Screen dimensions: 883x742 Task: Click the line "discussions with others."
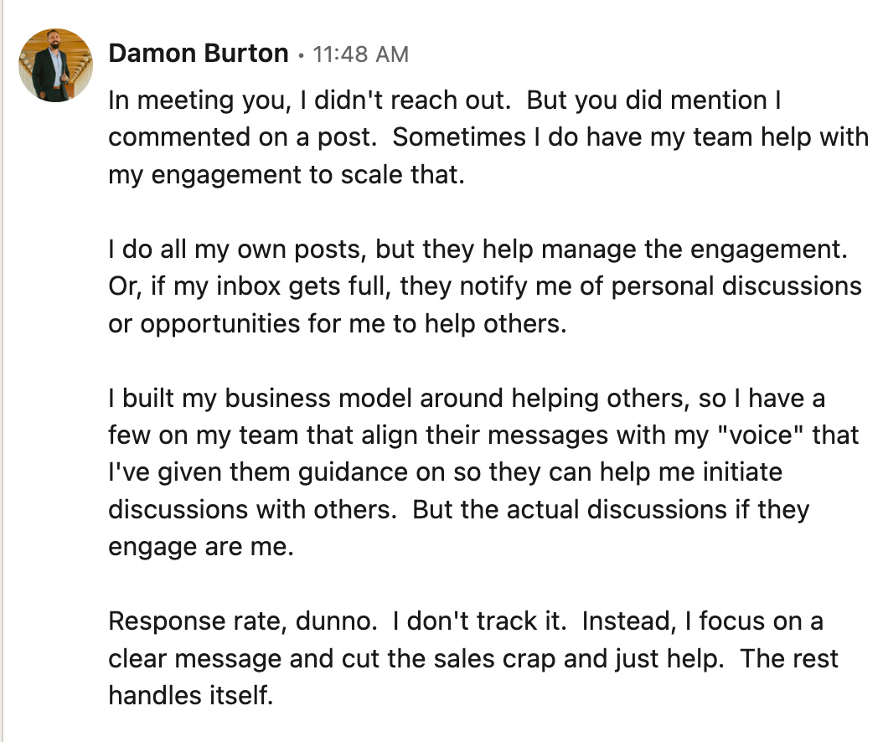coord(459,509)
